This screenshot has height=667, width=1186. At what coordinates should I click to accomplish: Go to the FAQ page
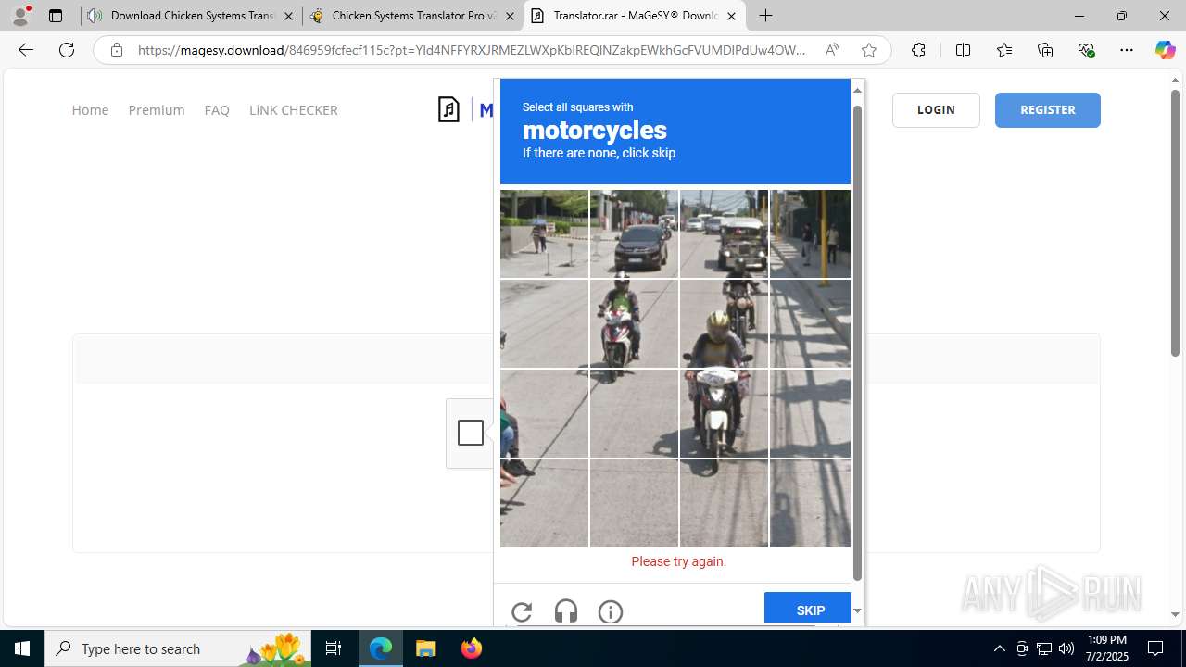tap(217, 110)
